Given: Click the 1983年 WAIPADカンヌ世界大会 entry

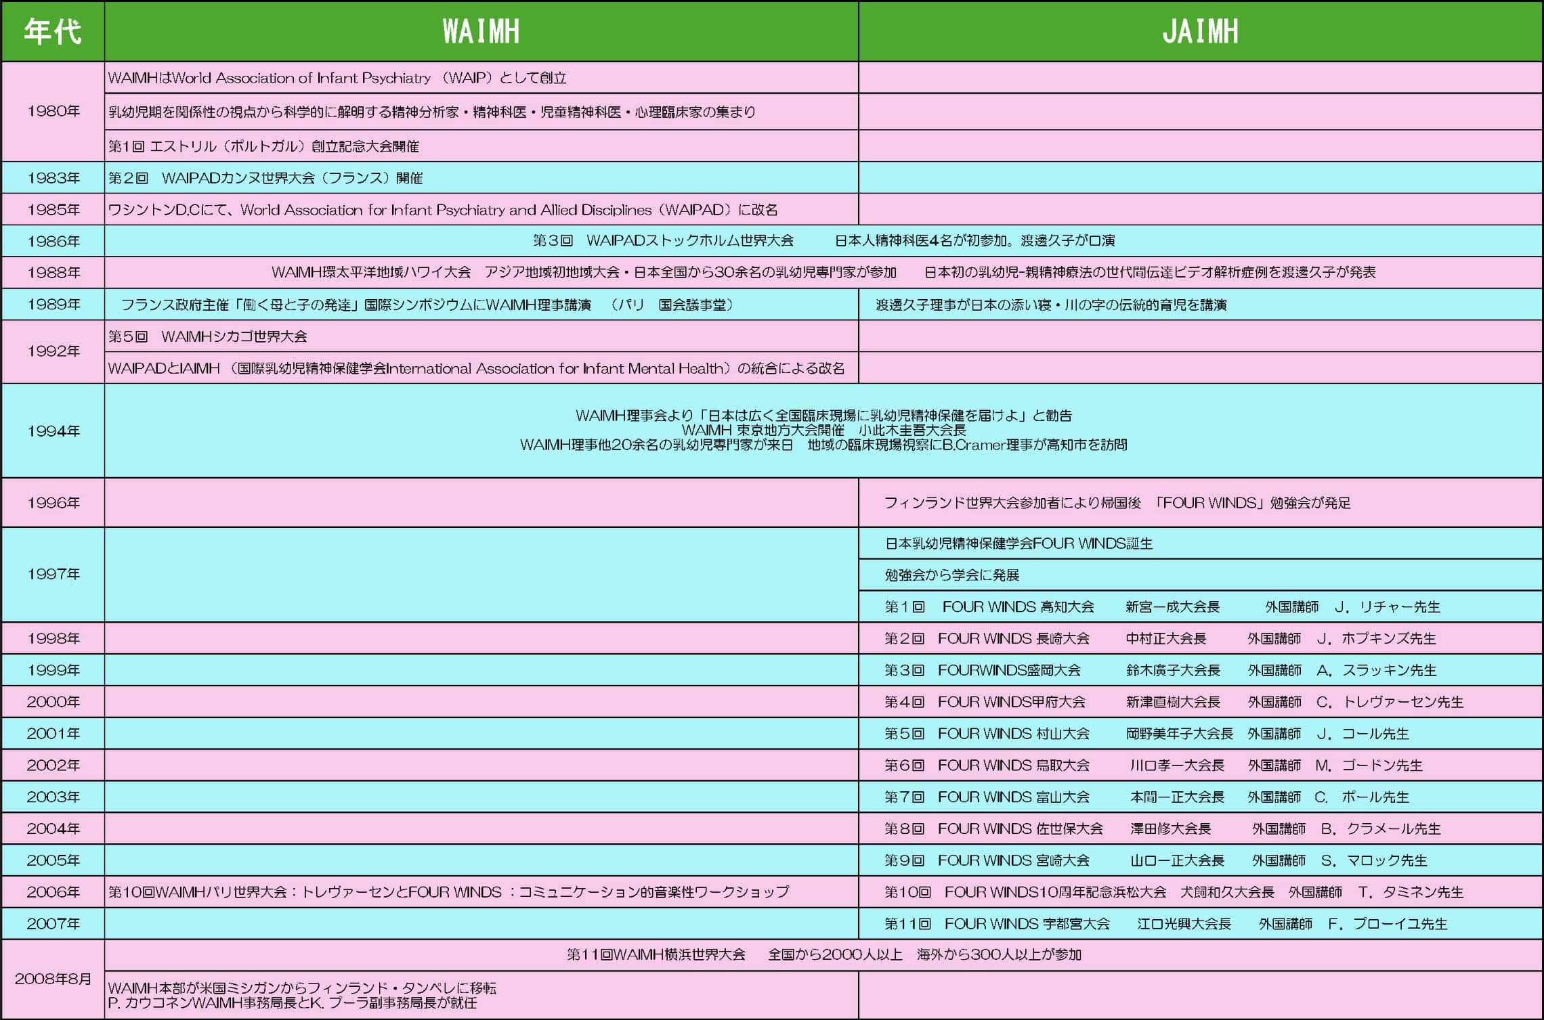Looking at the screenshot, I should pos(265,178).
